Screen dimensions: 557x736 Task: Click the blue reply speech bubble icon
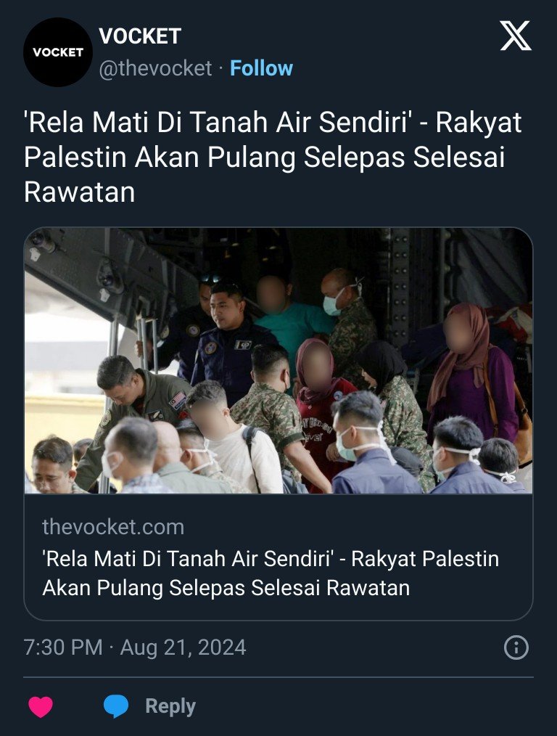[116, 706]
